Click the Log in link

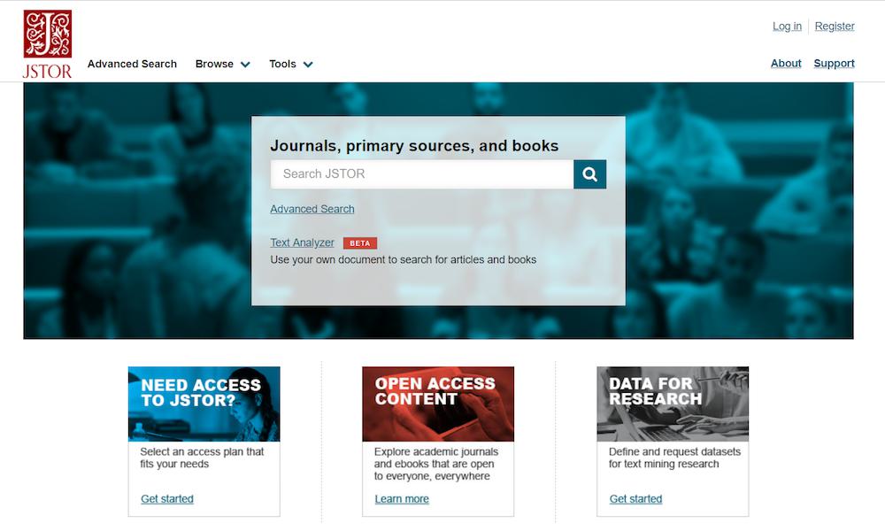pyautogui.click(x=786, y=26)
